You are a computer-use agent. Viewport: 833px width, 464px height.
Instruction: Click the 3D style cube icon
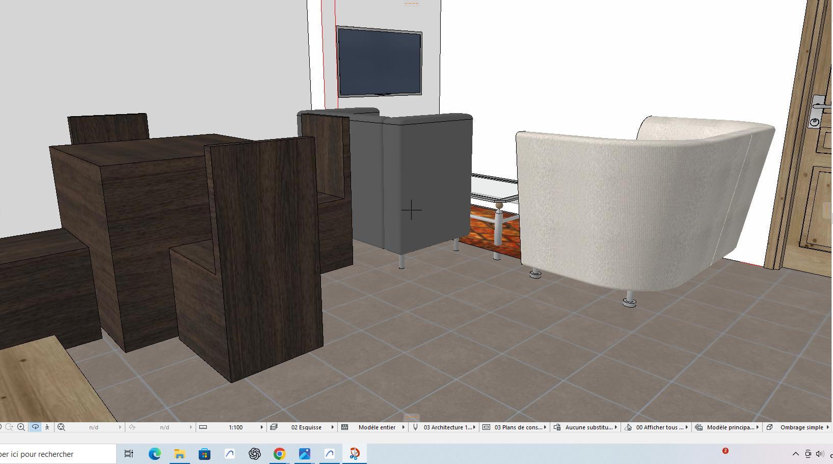(x=770, y=427)
